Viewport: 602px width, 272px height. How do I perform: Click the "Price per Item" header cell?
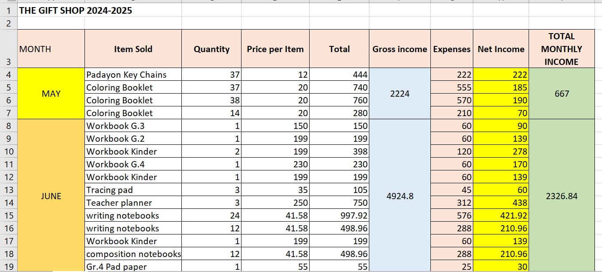275,49
